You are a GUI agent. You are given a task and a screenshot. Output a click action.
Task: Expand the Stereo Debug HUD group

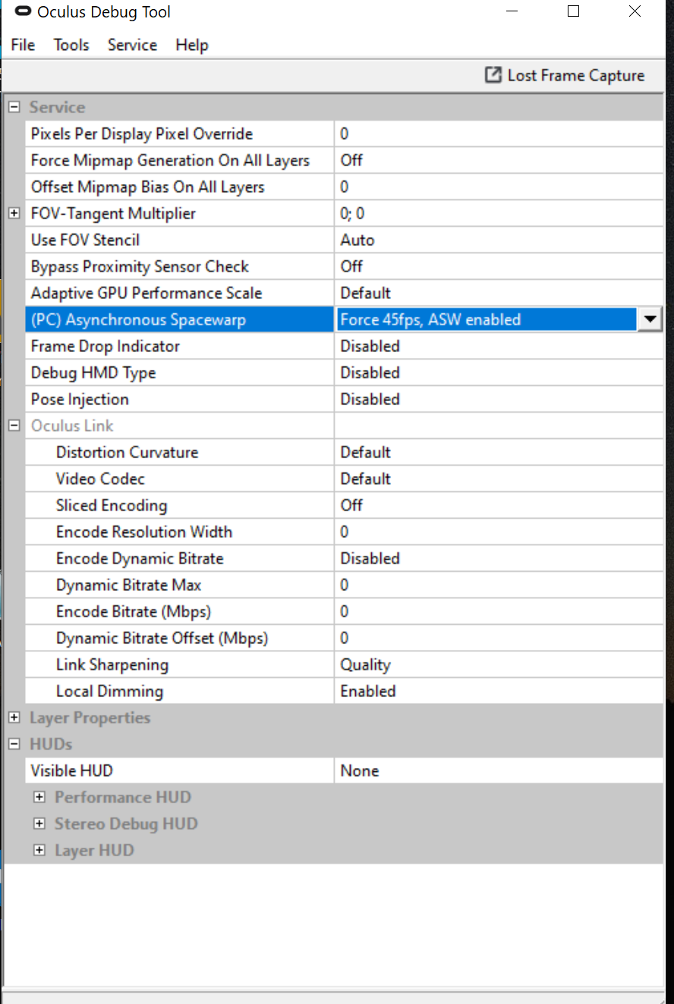pos(39,824)
